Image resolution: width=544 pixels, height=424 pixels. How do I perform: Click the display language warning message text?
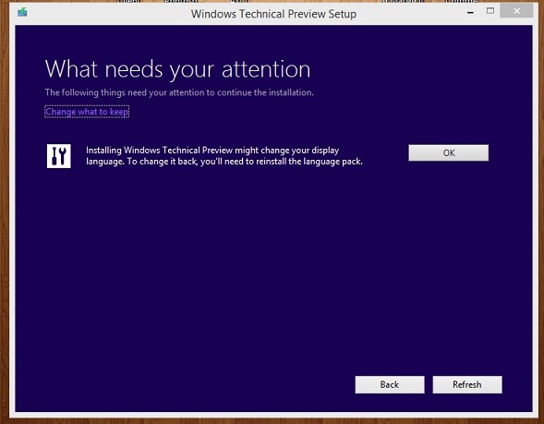(x=224, y=156)
